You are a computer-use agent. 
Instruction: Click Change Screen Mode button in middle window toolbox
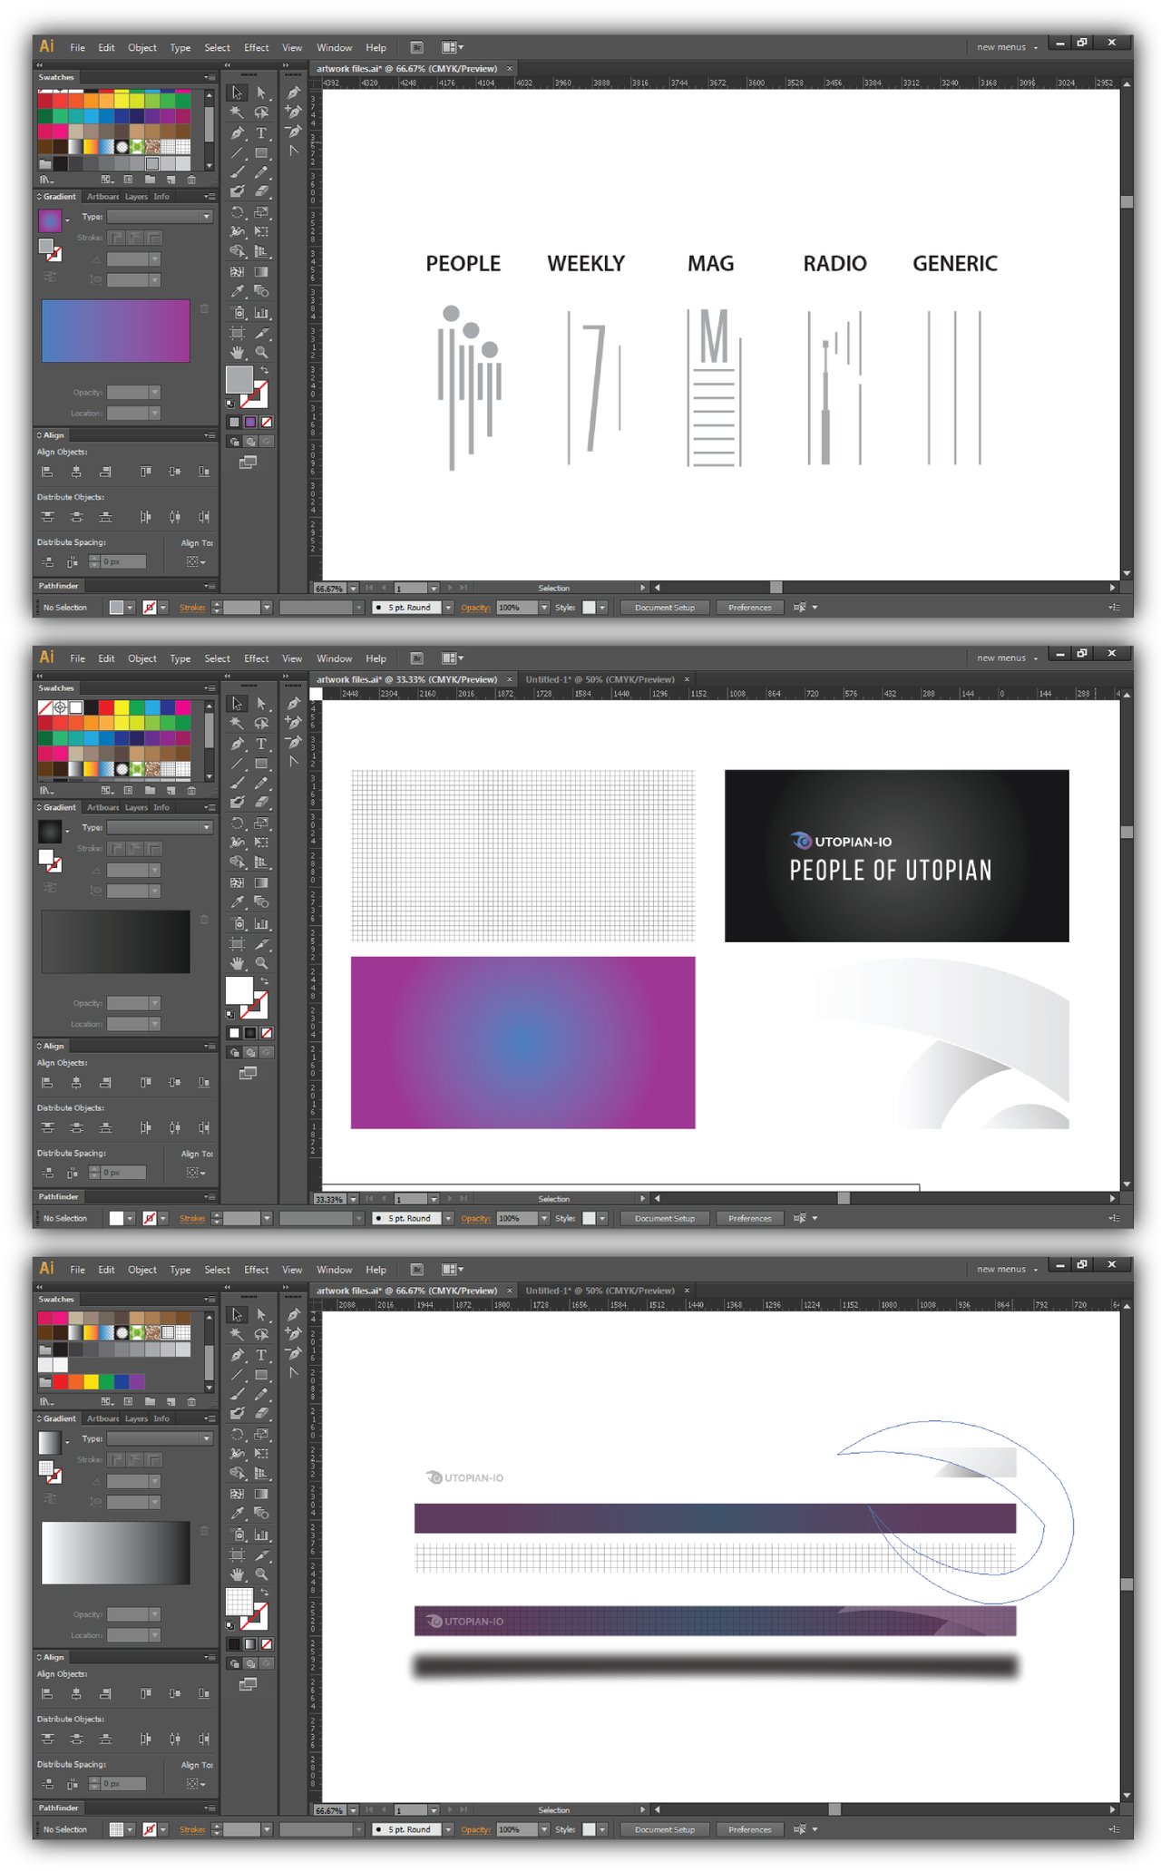click(249, 1073)
